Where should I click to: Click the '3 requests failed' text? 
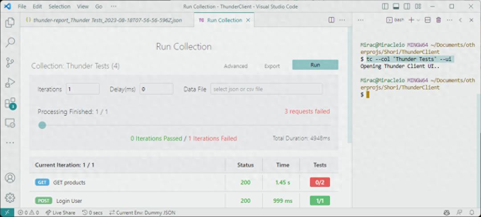[x=307, y=112]
